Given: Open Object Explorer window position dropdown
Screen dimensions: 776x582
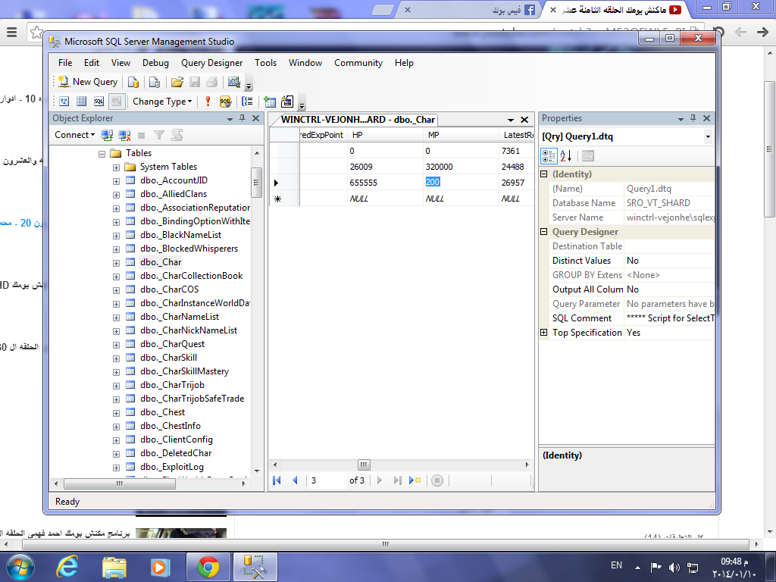Looking at the screenshot, I should tap(230, 119).
